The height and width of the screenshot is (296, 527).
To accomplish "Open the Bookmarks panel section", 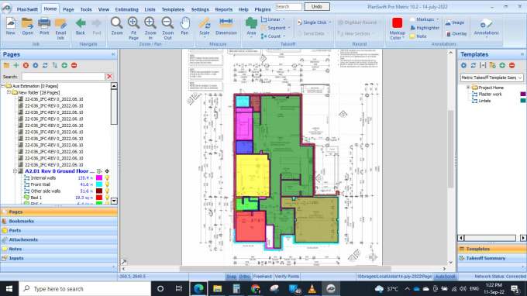I will 59,221.
